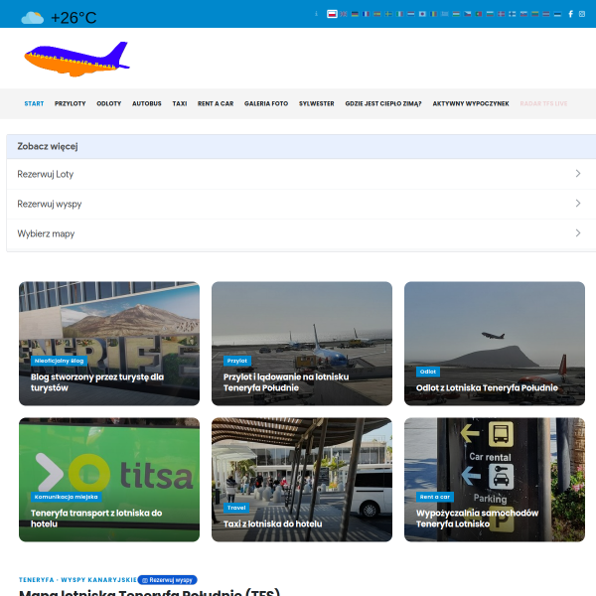Open GDZIE JEST CIEPŁO ZIMĄ? menu item
Viewport: 596px width, 596px height.
pos(383,103)
